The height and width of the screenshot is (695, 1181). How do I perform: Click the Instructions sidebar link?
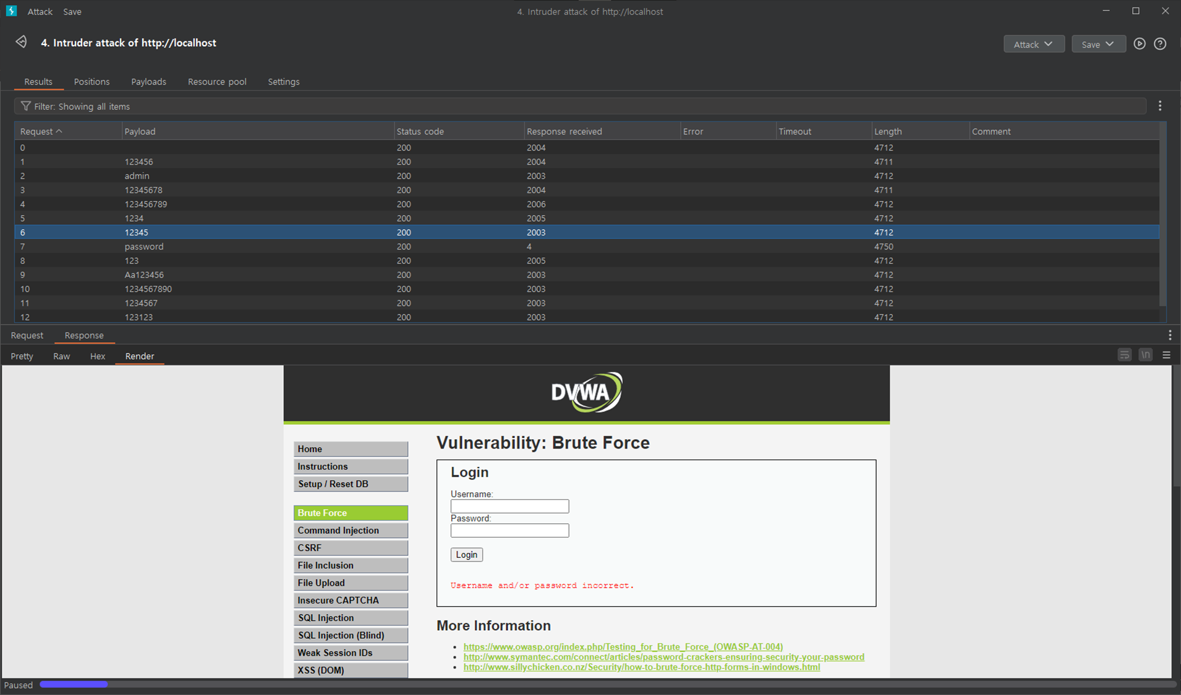(351, 466)
